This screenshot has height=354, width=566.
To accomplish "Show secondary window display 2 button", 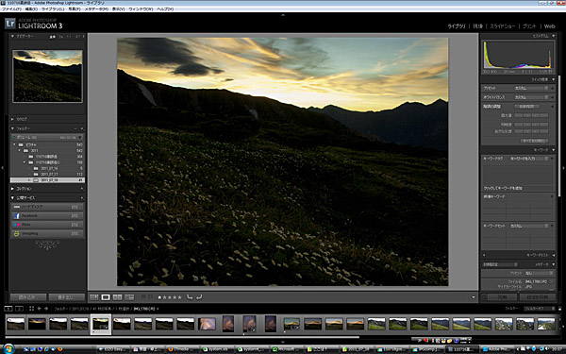I will [x=19, y=309].
